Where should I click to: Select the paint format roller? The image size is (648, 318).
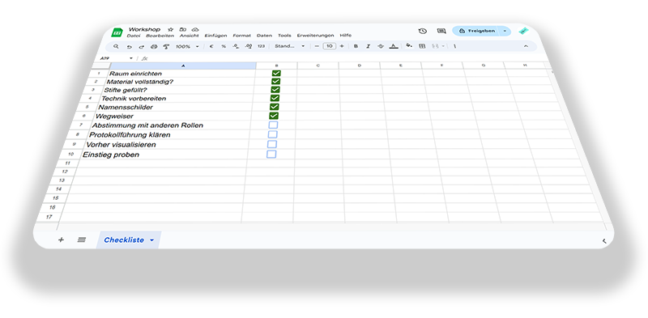click(167, 47)
